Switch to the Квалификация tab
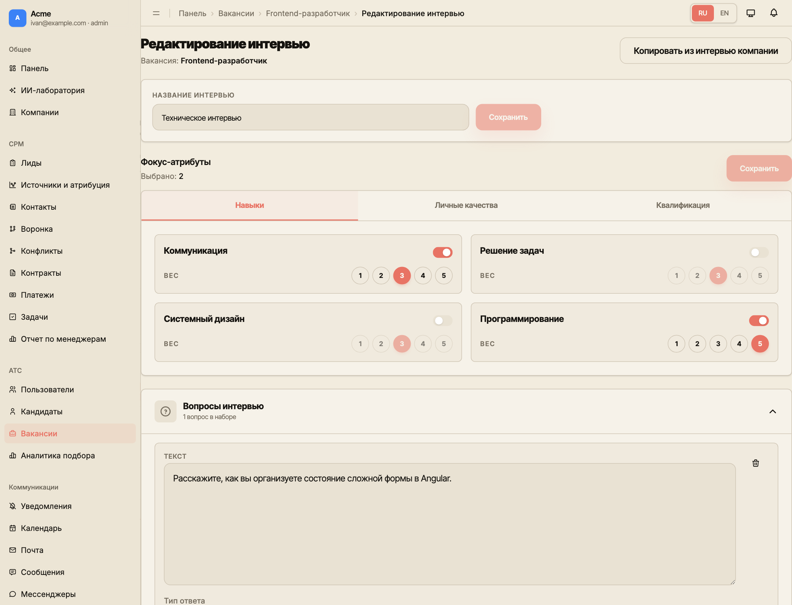Image resolution: width=792 pixels, height=605 pixels. (683, 205)
